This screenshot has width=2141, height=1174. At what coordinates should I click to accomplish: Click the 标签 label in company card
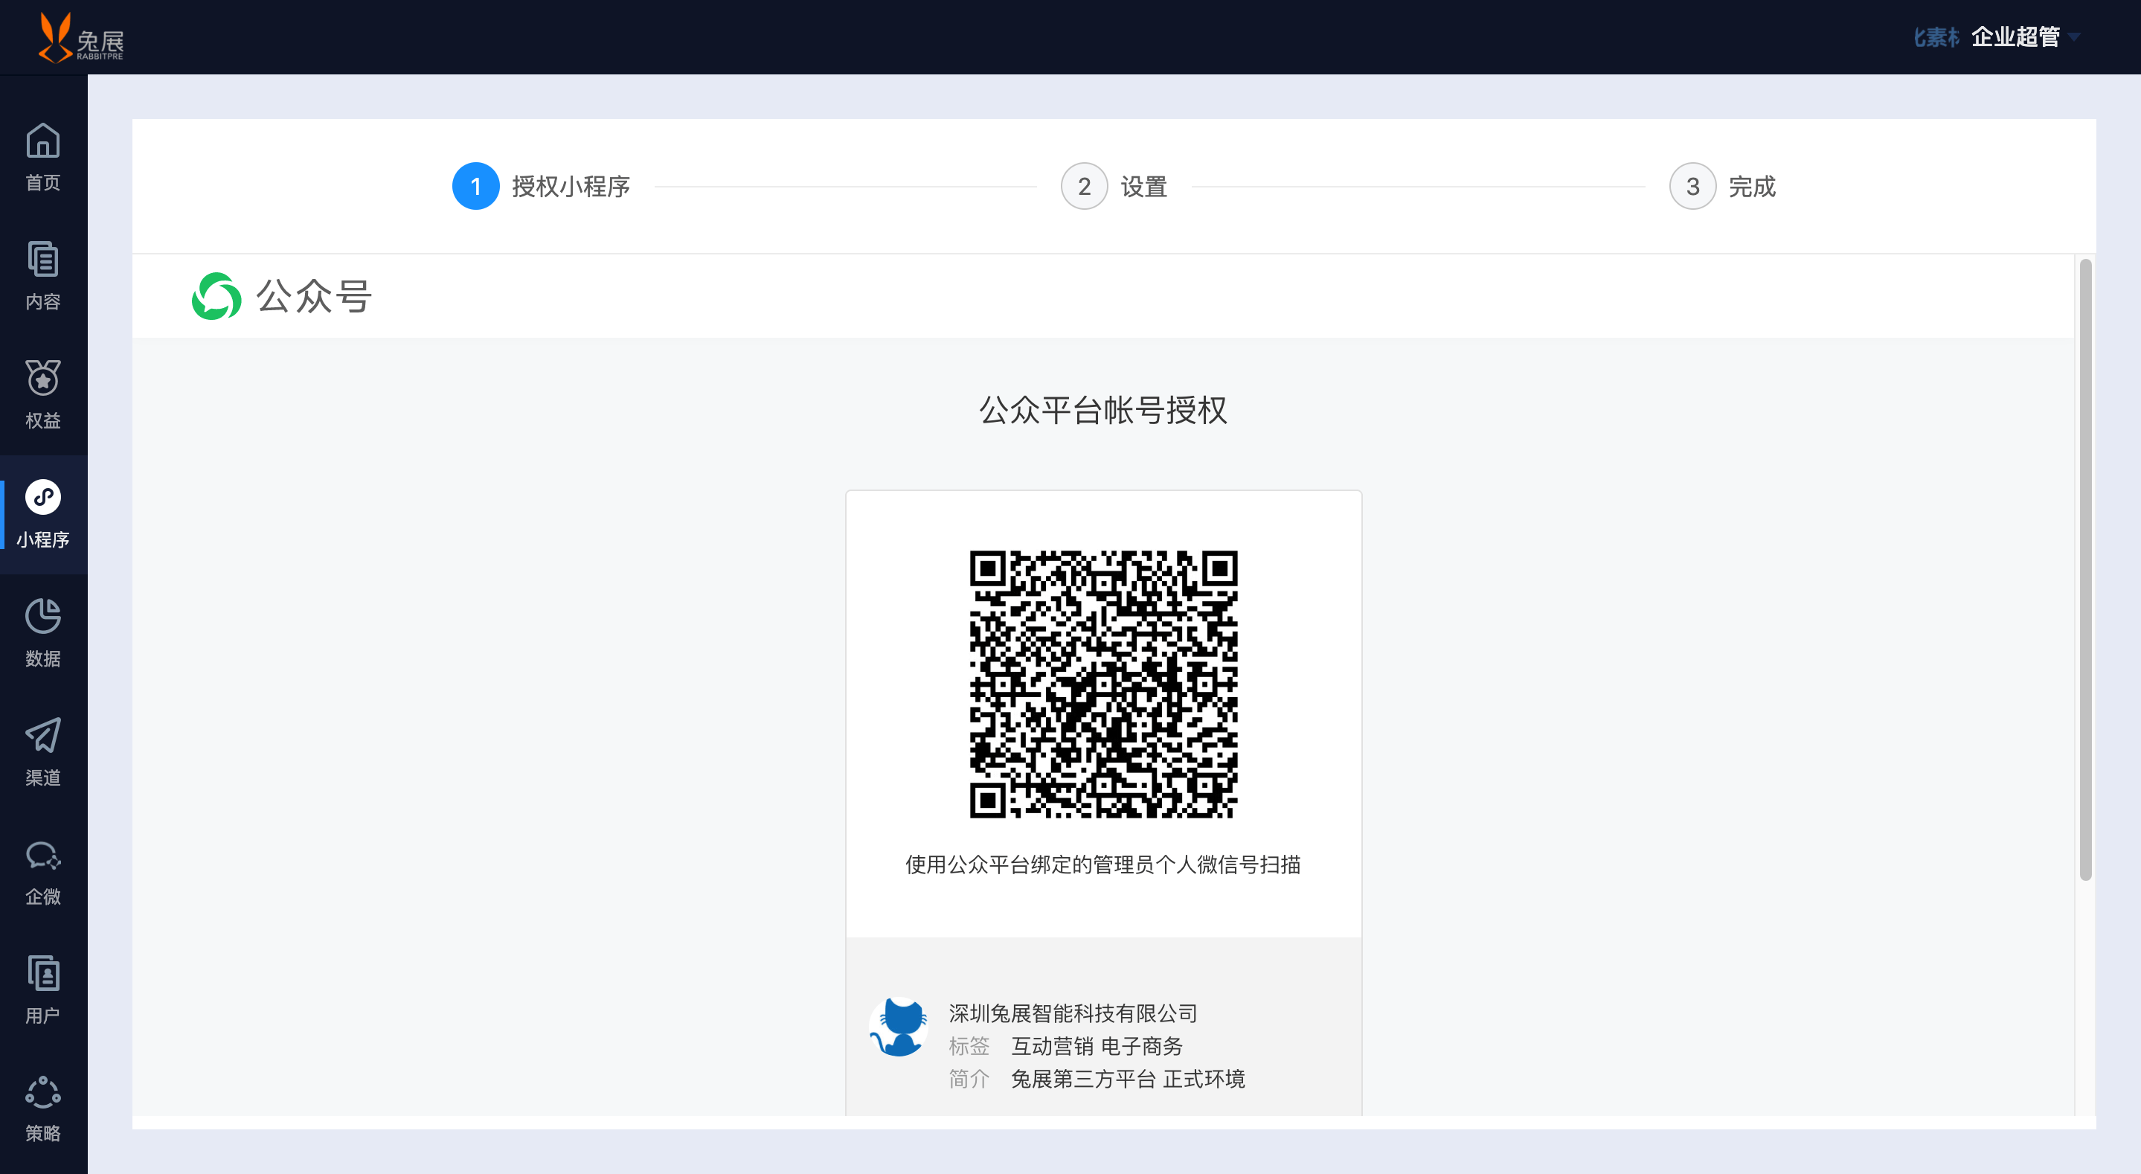(969, 1046)
